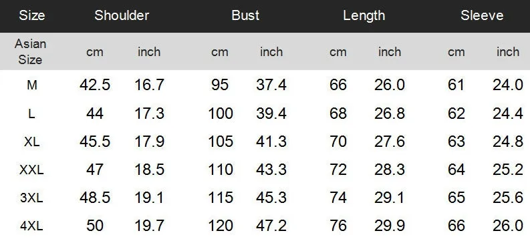530x241 pixels.
Task: Click the Asian Size label
Action: 31,51
